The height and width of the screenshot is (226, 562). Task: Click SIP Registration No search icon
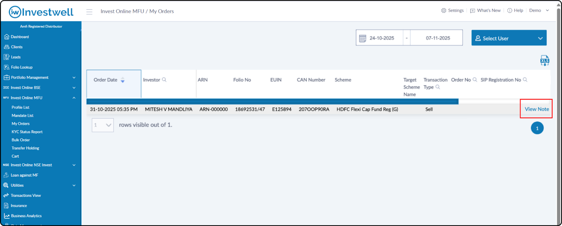pos(525,80)
